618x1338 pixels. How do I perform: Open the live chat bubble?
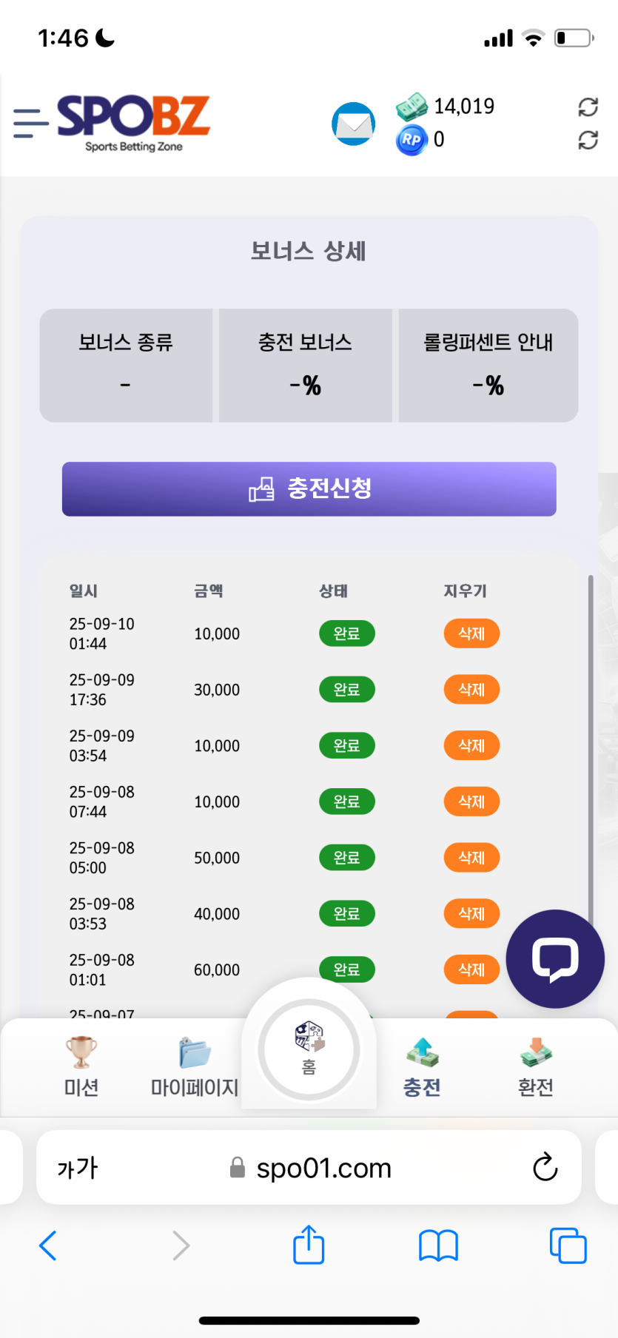(555, 958)
